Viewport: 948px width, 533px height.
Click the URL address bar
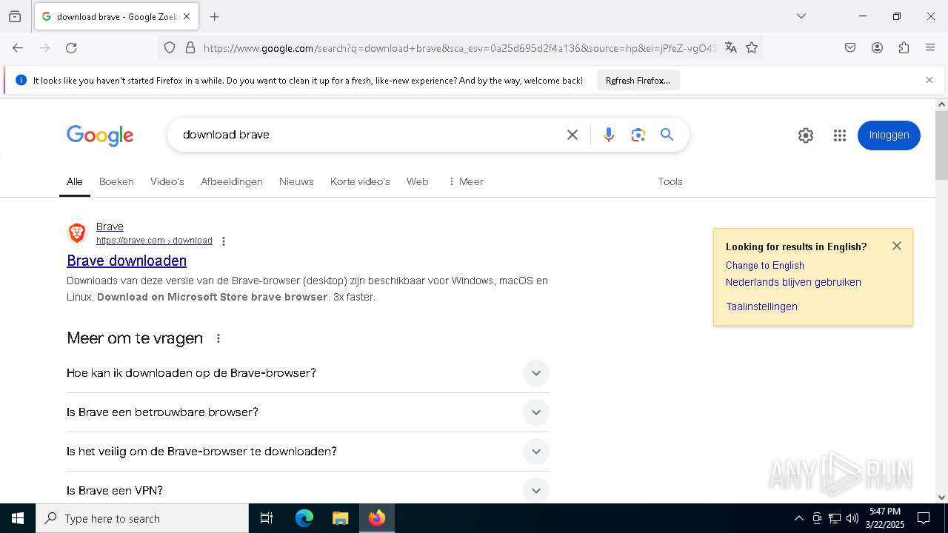click(459, 48)
